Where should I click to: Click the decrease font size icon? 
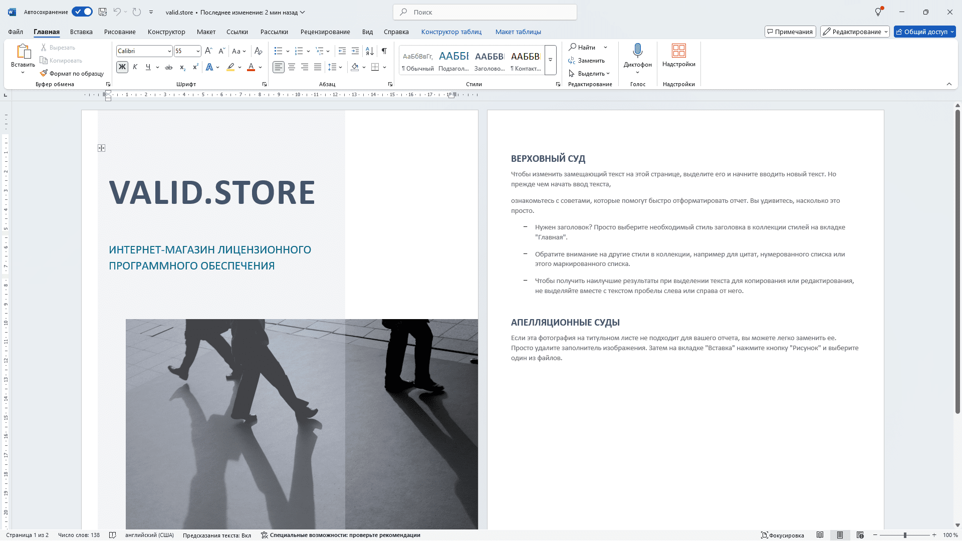tap(222, 51)
